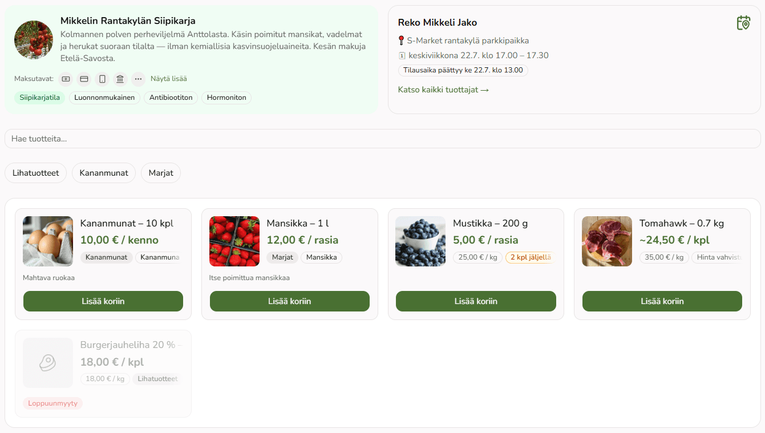Image resolution: width=765 pixels, height=433 pixels.
Task: Click the Luonnonmukainen tag chip
Action: coord(104,98)
